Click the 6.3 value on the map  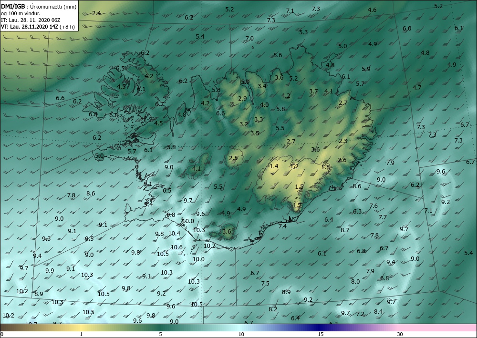[357, 211]
